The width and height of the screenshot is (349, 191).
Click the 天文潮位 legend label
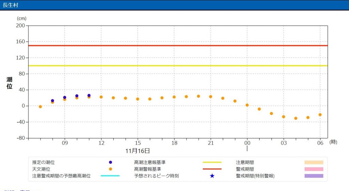tap(41, 169)
